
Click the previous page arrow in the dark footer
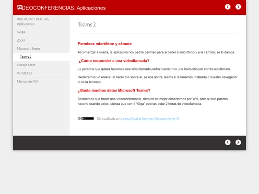[x=228, y=142]
